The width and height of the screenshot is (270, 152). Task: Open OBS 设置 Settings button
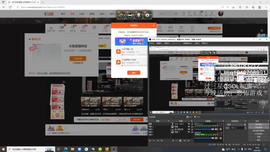pos(259,137)
